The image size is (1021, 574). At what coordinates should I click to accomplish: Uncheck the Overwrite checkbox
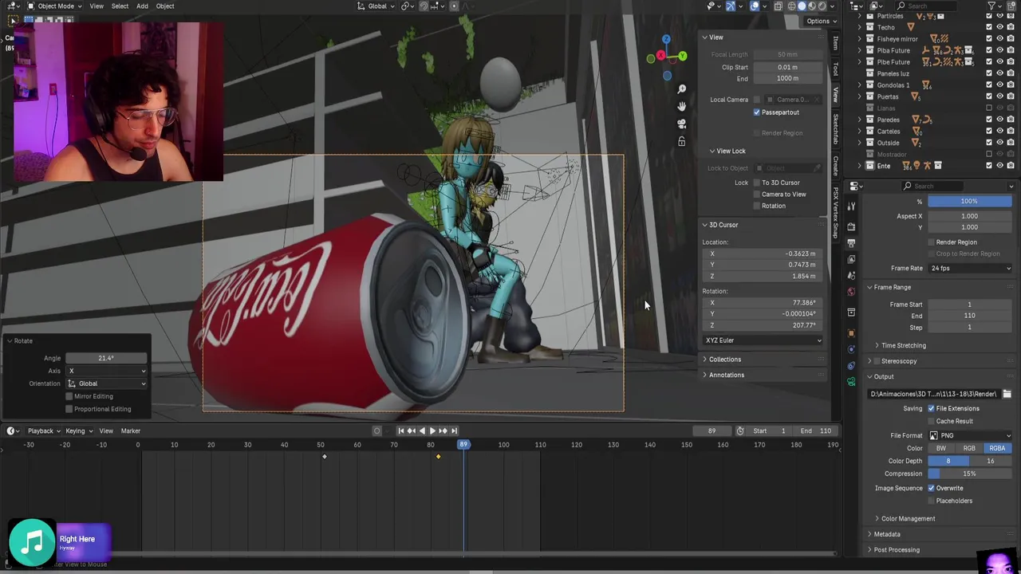coord(931,488)
